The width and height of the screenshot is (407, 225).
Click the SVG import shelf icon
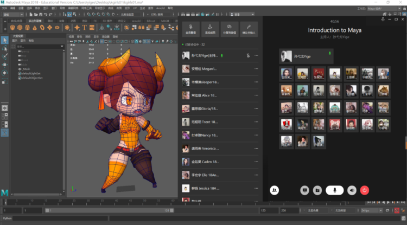pos(92,28)
